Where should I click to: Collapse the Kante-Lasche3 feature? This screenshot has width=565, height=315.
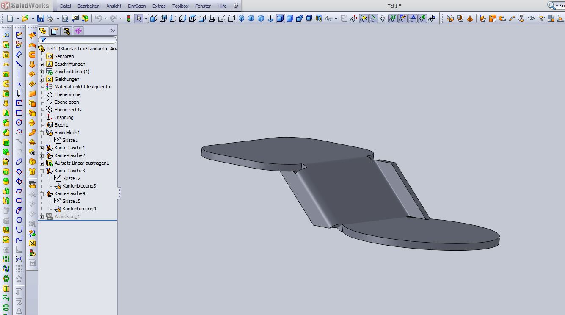pyautogui.click(x=42, y=171)
